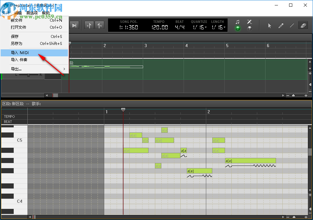Select the eraser tool

[303, 25]
